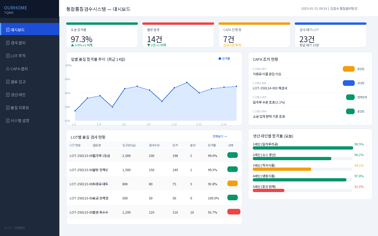Viewport: 378px width, 236px height.
Task: Click the 100.0% pass rate cell
Action: tap(214, 198)
